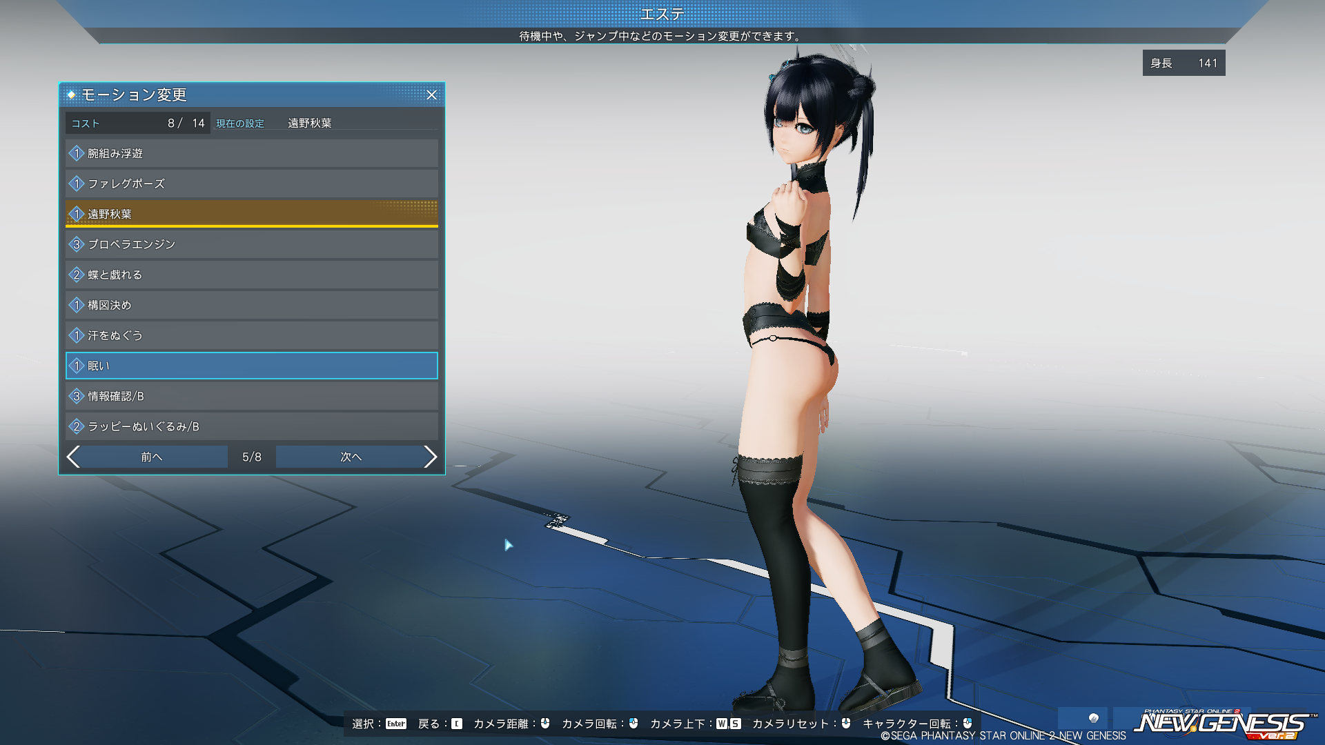The image size is (1325, 745).
Task: Click the 現在の設定 label
Action: click(x=240, y=123)
